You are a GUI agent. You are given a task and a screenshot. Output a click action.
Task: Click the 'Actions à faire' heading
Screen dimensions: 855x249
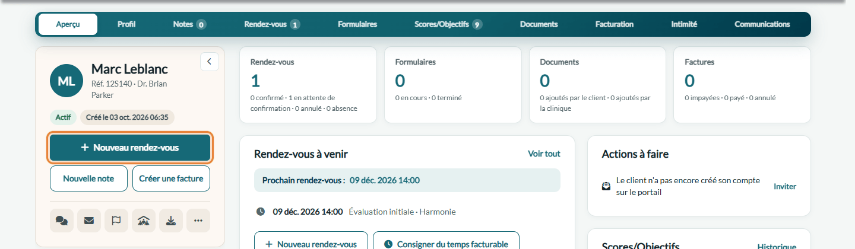coord(635,154)
